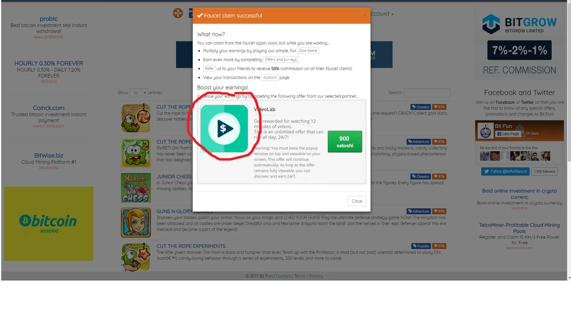Click the Refer button in dialog
This screenshot has height=309, width=571.
click(209, 69)
